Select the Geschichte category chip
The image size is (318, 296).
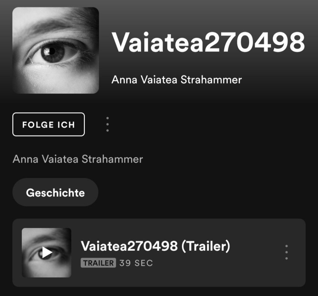tap(55, 192)
